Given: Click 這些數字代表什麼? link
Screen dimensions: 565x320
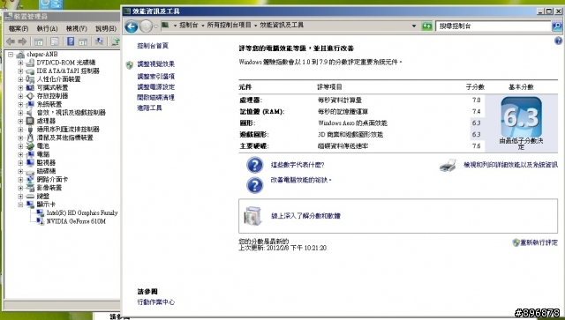Looking at the screenshot, I should [298, 165].
